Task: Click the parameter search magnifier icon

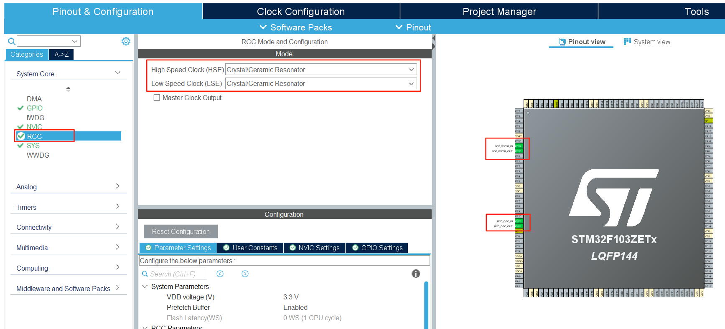Action: pyautogui.click(x=145, y=274)
